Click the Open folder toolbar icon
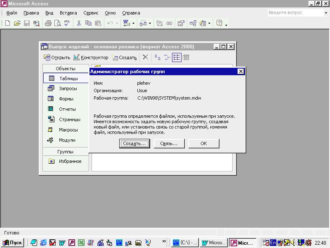Viewport: 330px width, 248px height. (x=17, y=23)
